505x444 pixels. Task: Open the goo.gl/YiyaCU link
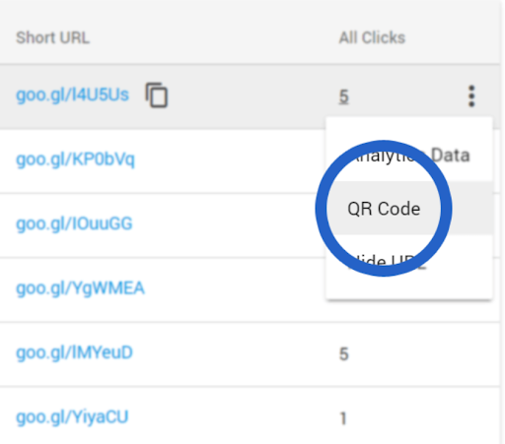coord(72,417)
